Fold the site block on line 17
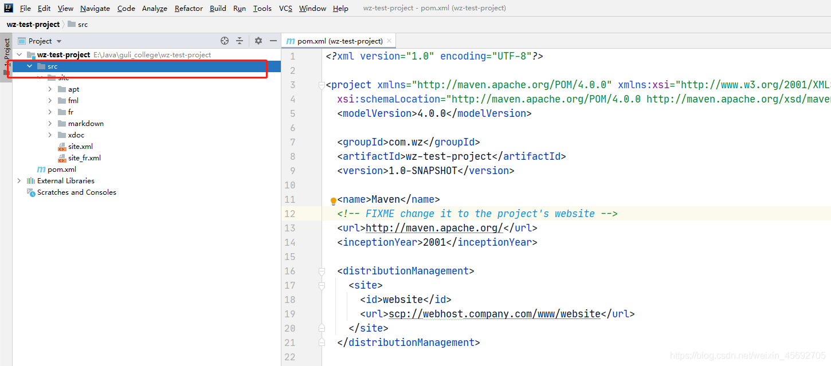Screen dimensions: 831x366 [322, 286]
